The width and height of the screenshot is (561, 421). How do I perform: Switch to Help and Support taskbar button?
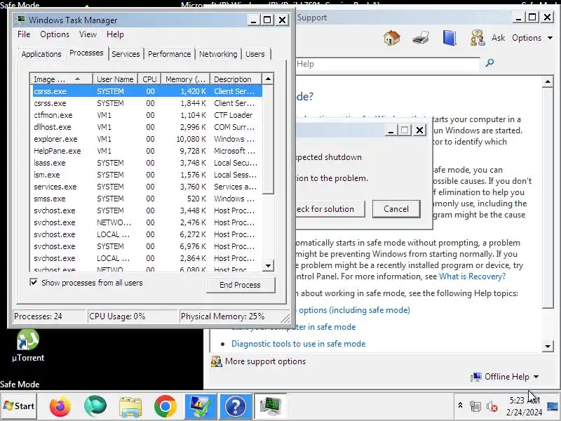[236, 406]
